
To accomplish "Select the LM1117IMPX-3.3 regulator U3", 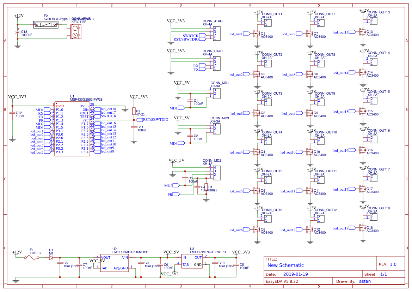I will [x=192, y=261].
